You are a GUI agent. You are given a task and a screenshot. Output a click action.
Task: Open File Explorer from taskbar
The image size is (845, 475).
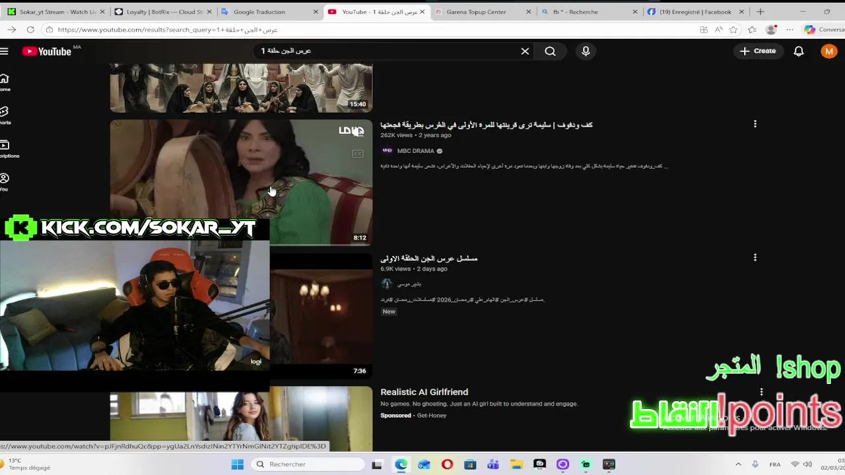(516, 464)
